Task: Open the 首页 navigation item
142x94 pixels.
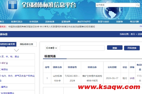Action: pyautogui.click(x=2, y=22)
